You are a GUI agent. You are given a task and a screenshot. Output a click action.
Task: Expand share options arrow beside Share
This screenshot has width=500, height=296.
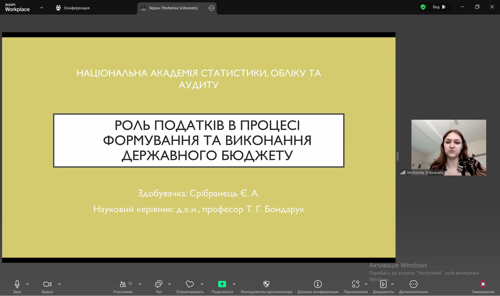pos(234,284)
